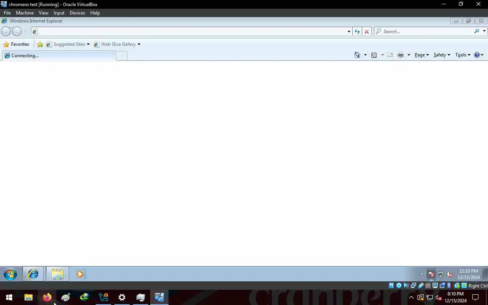Expand the Print options dropdown arrow

click(409, 55)
